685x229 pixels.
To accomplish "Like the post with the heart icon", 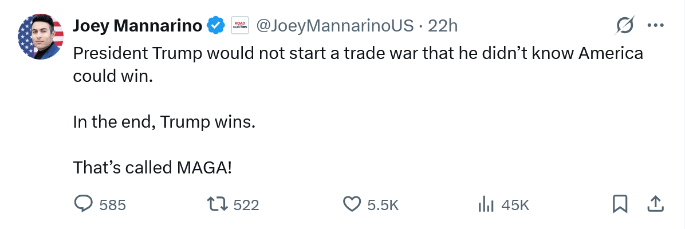I will pyautogui.click(x=352, y=204).
